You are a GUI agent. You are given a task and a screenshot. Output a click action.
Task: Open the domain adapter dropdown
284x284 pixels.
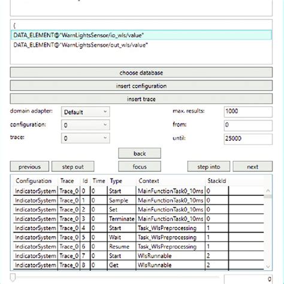[x=86, y=112]
